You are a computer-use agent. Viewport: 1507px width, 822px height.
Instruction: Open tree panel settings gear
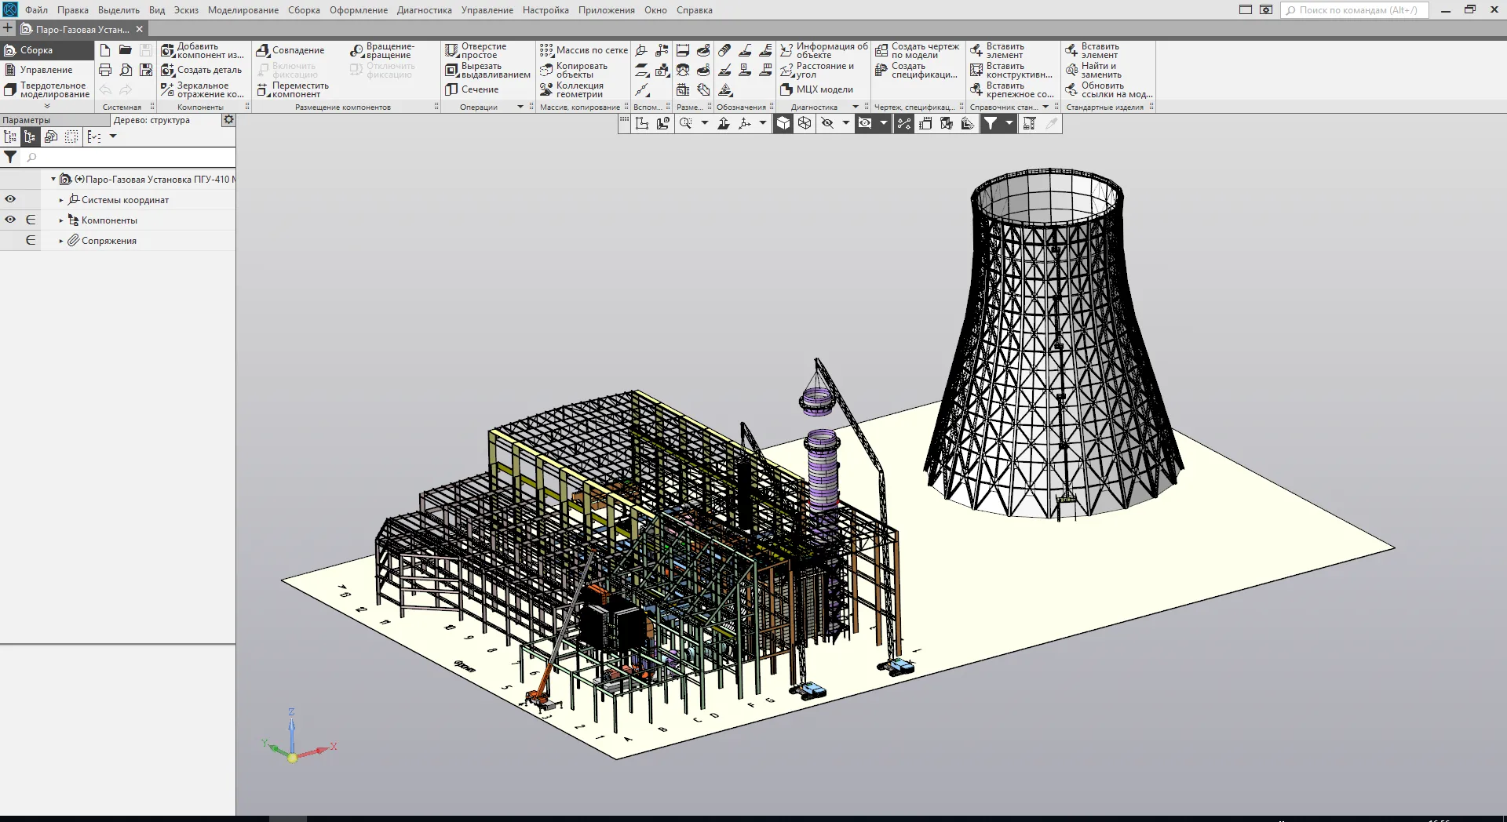(x=228, y=120)
